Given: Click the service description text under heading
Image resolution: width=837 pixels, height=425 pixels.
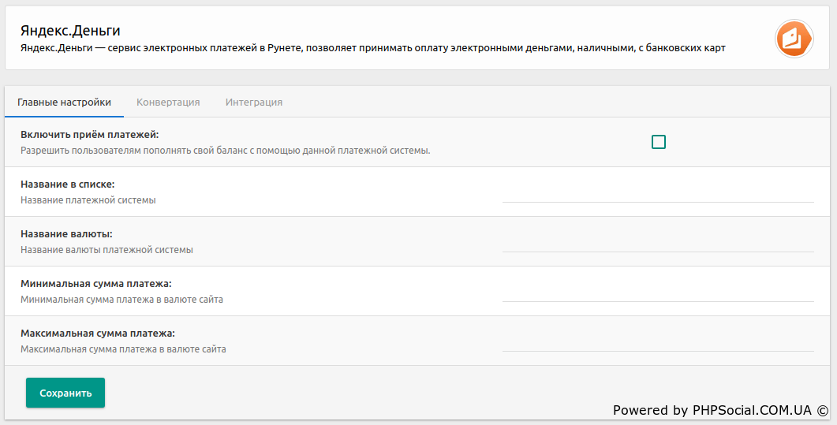Looking at the screenshot, I should (372, 48).
